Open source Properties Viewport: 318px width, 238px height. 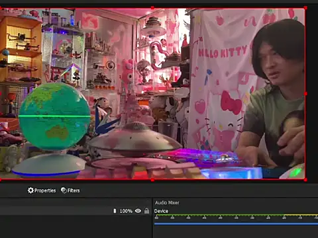click(x=42, y=190)
